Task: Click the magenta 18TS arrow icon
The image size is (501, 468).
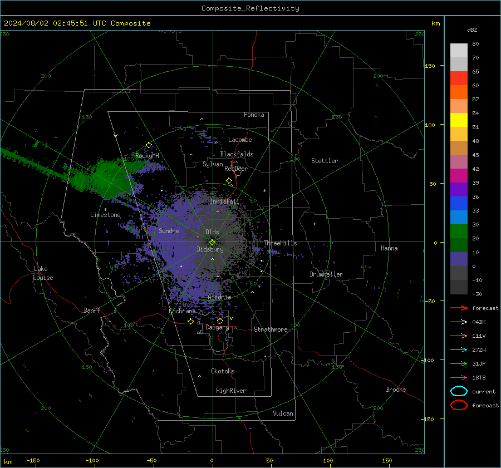Action: [459, 377]
